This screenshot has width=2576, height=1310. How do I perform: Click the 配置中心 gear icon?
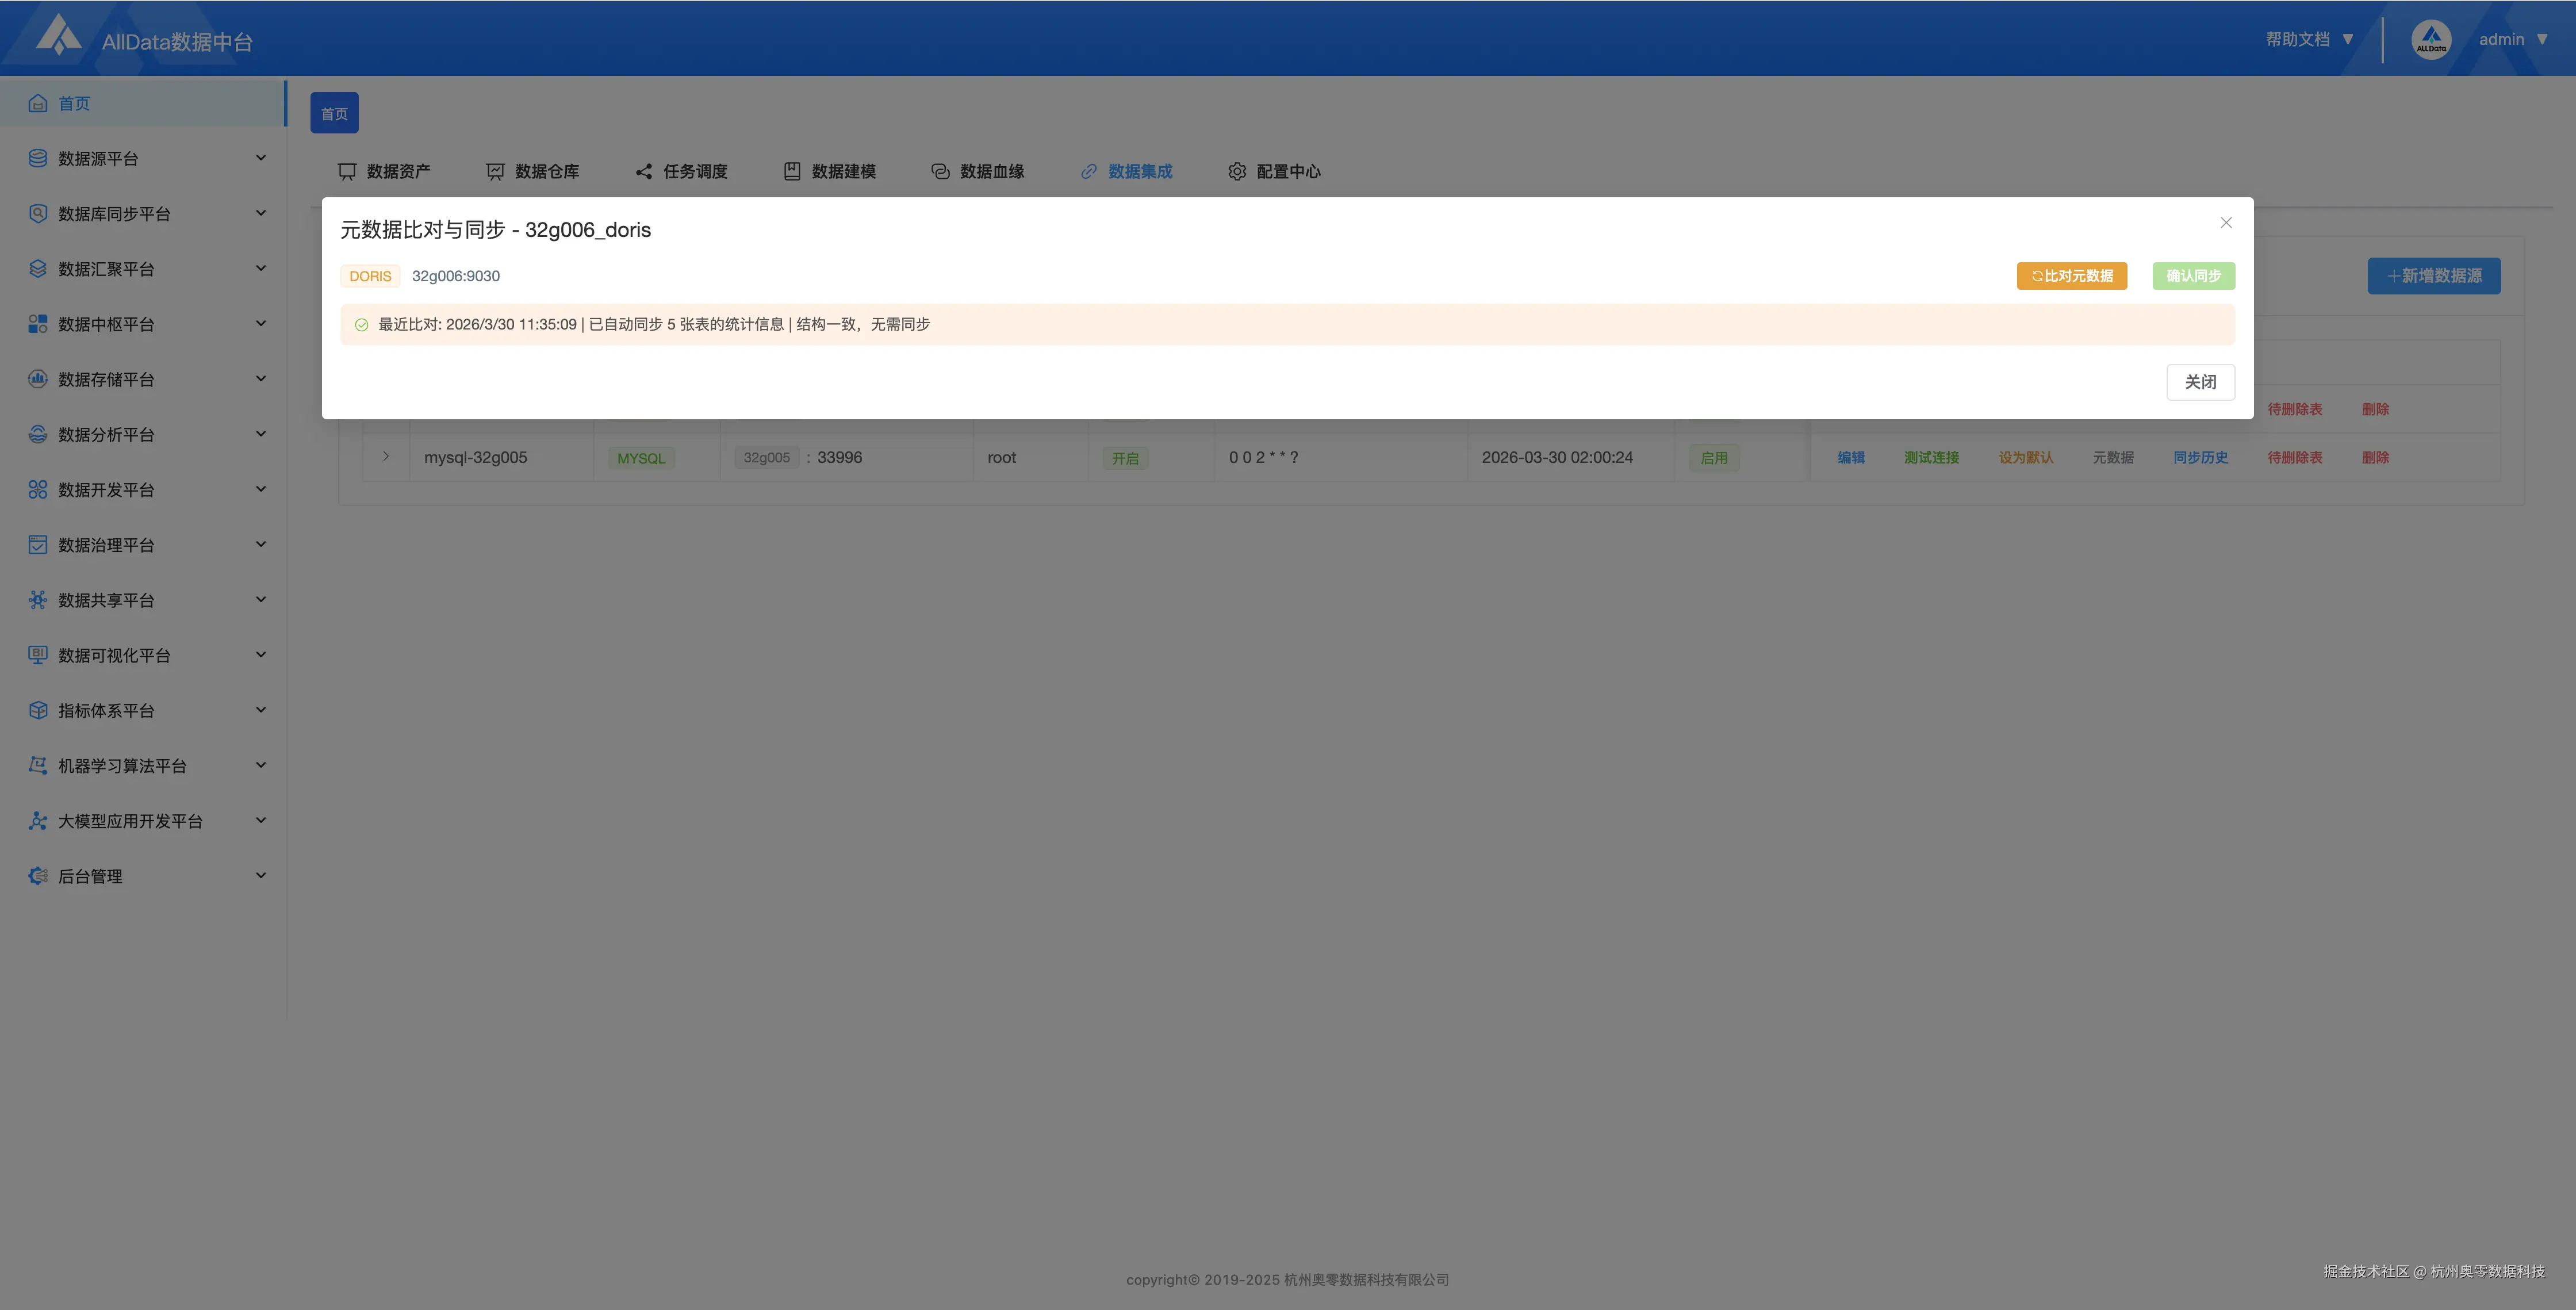[x=1237, y=171]
